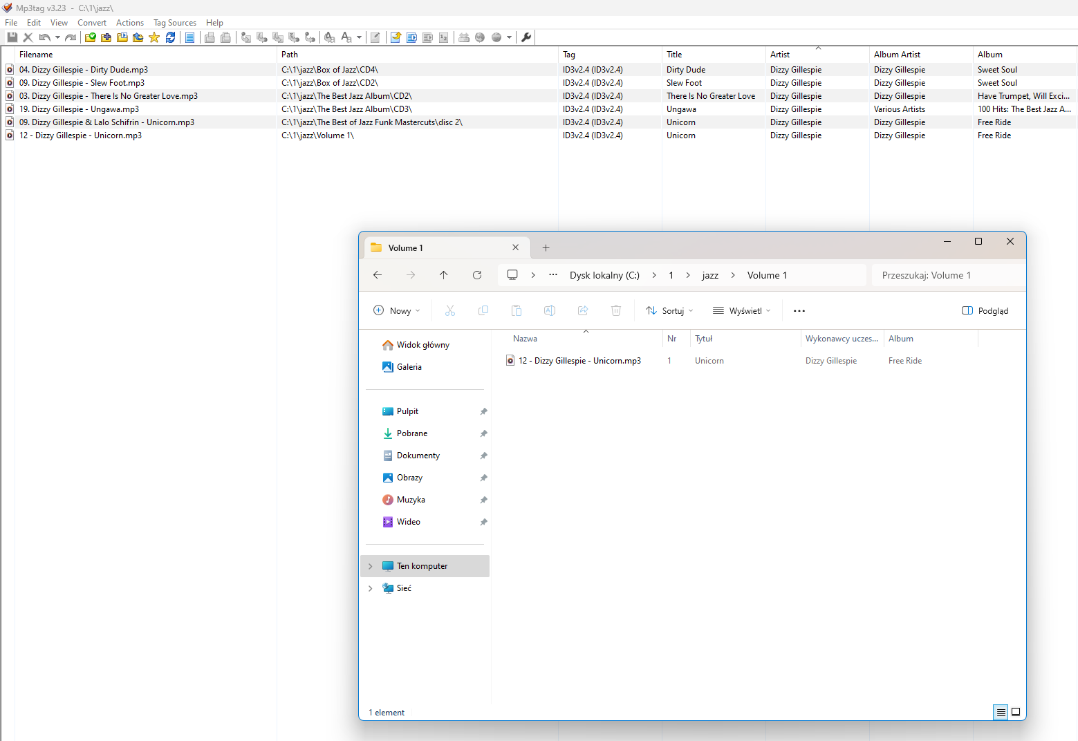Expand 'Sieć' tree node

coord(371,588)
